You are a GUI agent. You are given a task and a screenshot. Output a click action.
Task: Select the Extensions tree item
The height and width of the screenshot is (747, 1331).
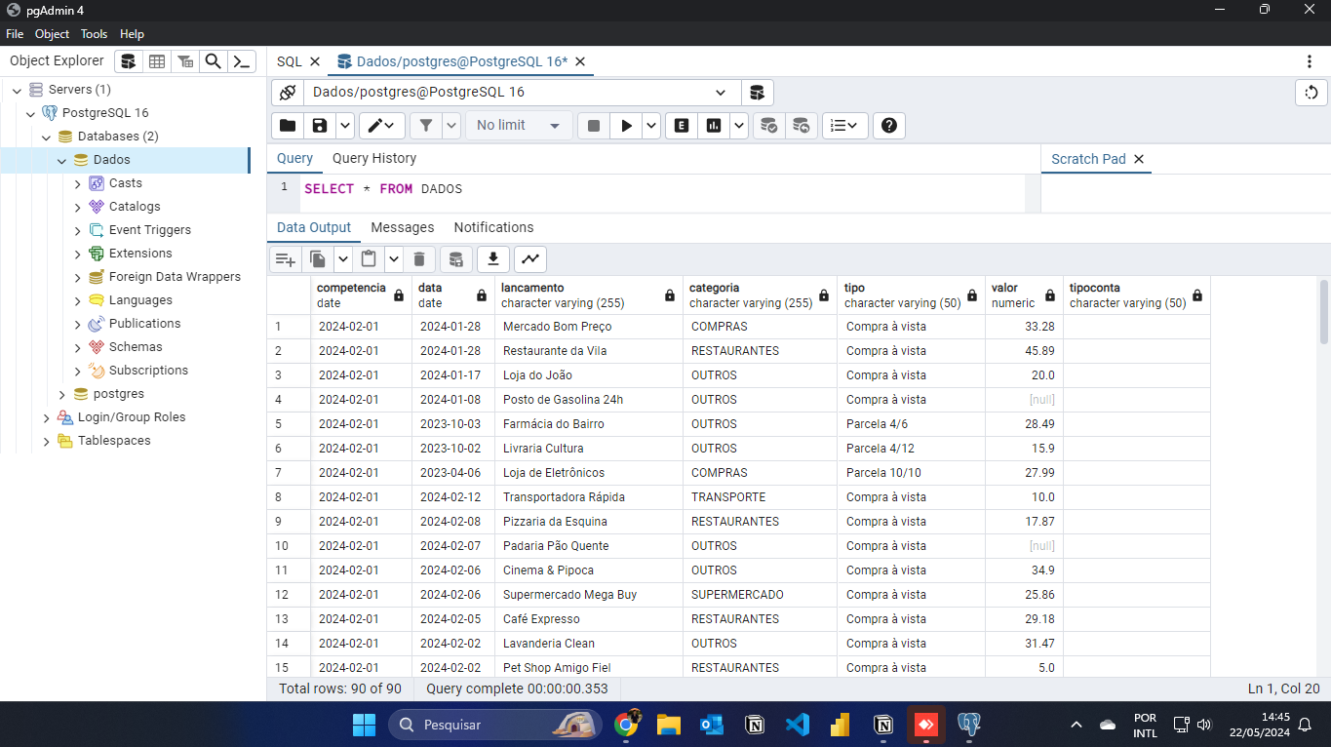point(140,254)
